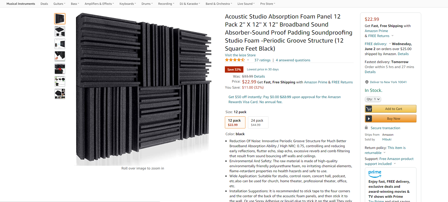Click the delivery location pin icon
The image size is (448, 202).
[367, 82]
